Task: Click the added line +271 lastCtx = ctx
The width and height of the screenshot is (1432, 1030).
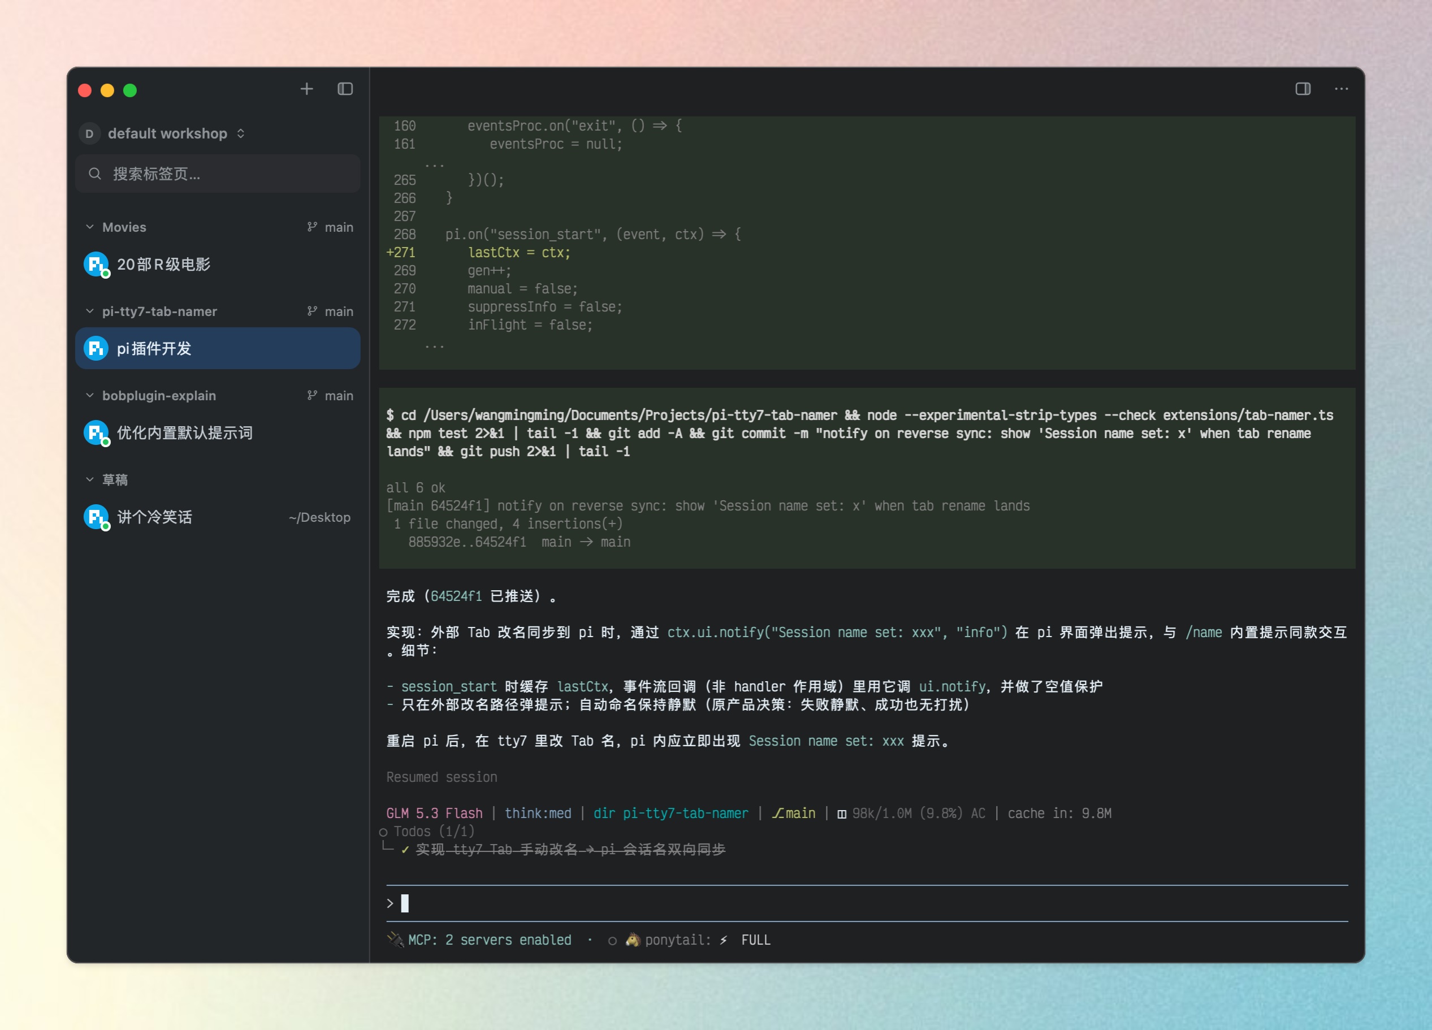Action: click(x=478, y=253)
